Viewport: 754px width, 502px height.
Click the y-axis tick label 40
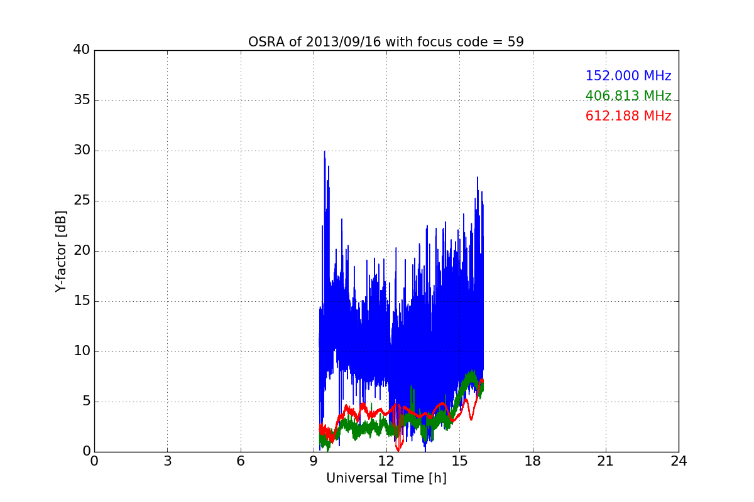81,50
